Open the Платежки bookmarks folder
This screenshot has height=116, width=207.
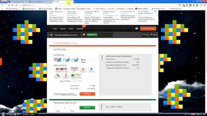(120, 9)
